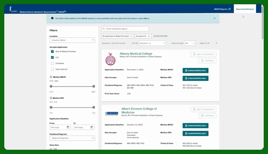Image resolution: width=268 pixels, height=154 pixels.
Task: Click the Median GPA slider maximum handle
Action: (x=93, y=107)
